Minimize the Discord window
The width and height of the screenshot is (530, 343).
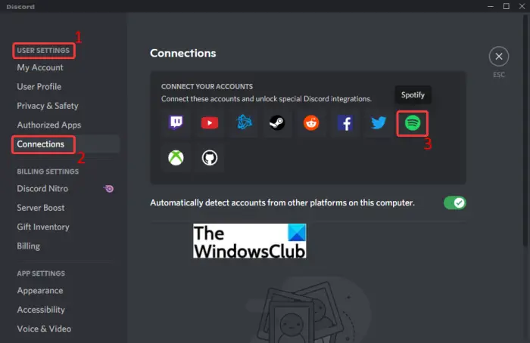coord(491,6)
